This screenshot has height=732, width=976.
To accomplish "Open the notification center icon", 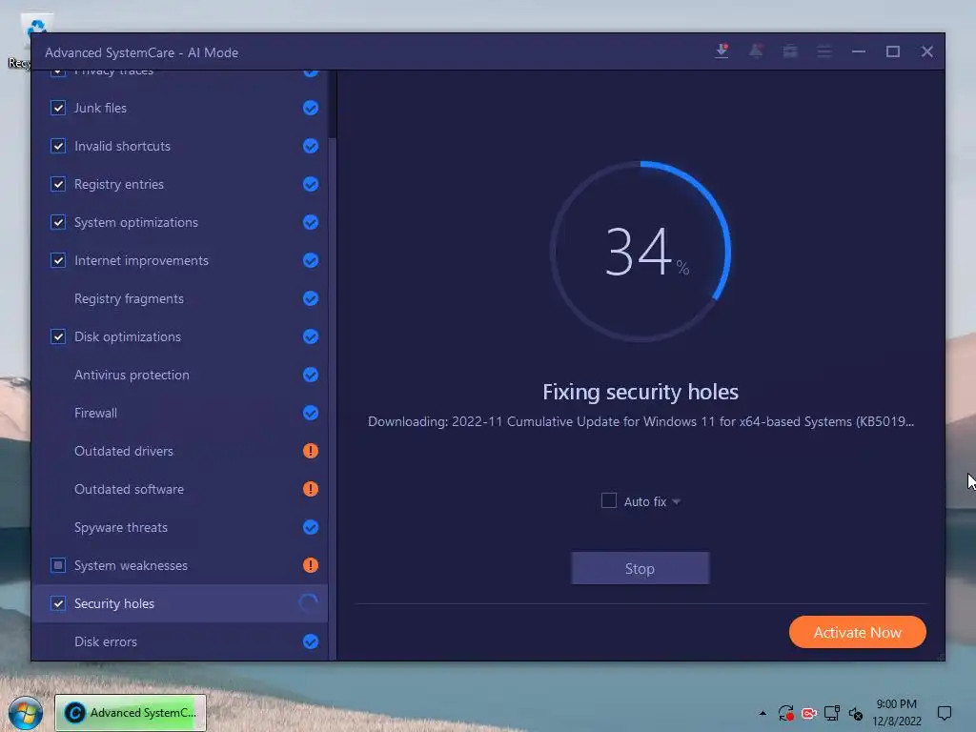I will (945, 713).
